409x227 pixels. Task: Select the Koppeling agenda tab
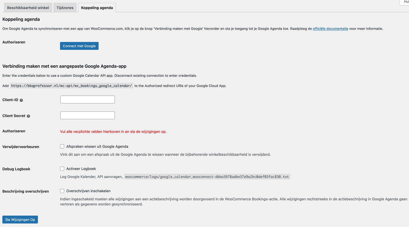97,8
